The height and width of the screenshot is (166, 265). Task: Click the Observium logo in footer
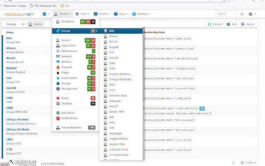[22, 162]
